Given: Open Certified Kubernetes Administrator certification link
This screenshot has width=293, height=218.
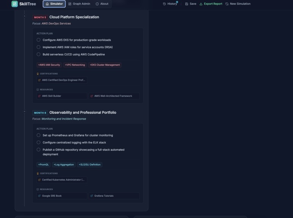Looking at the screenshot, I should (62, 180).
